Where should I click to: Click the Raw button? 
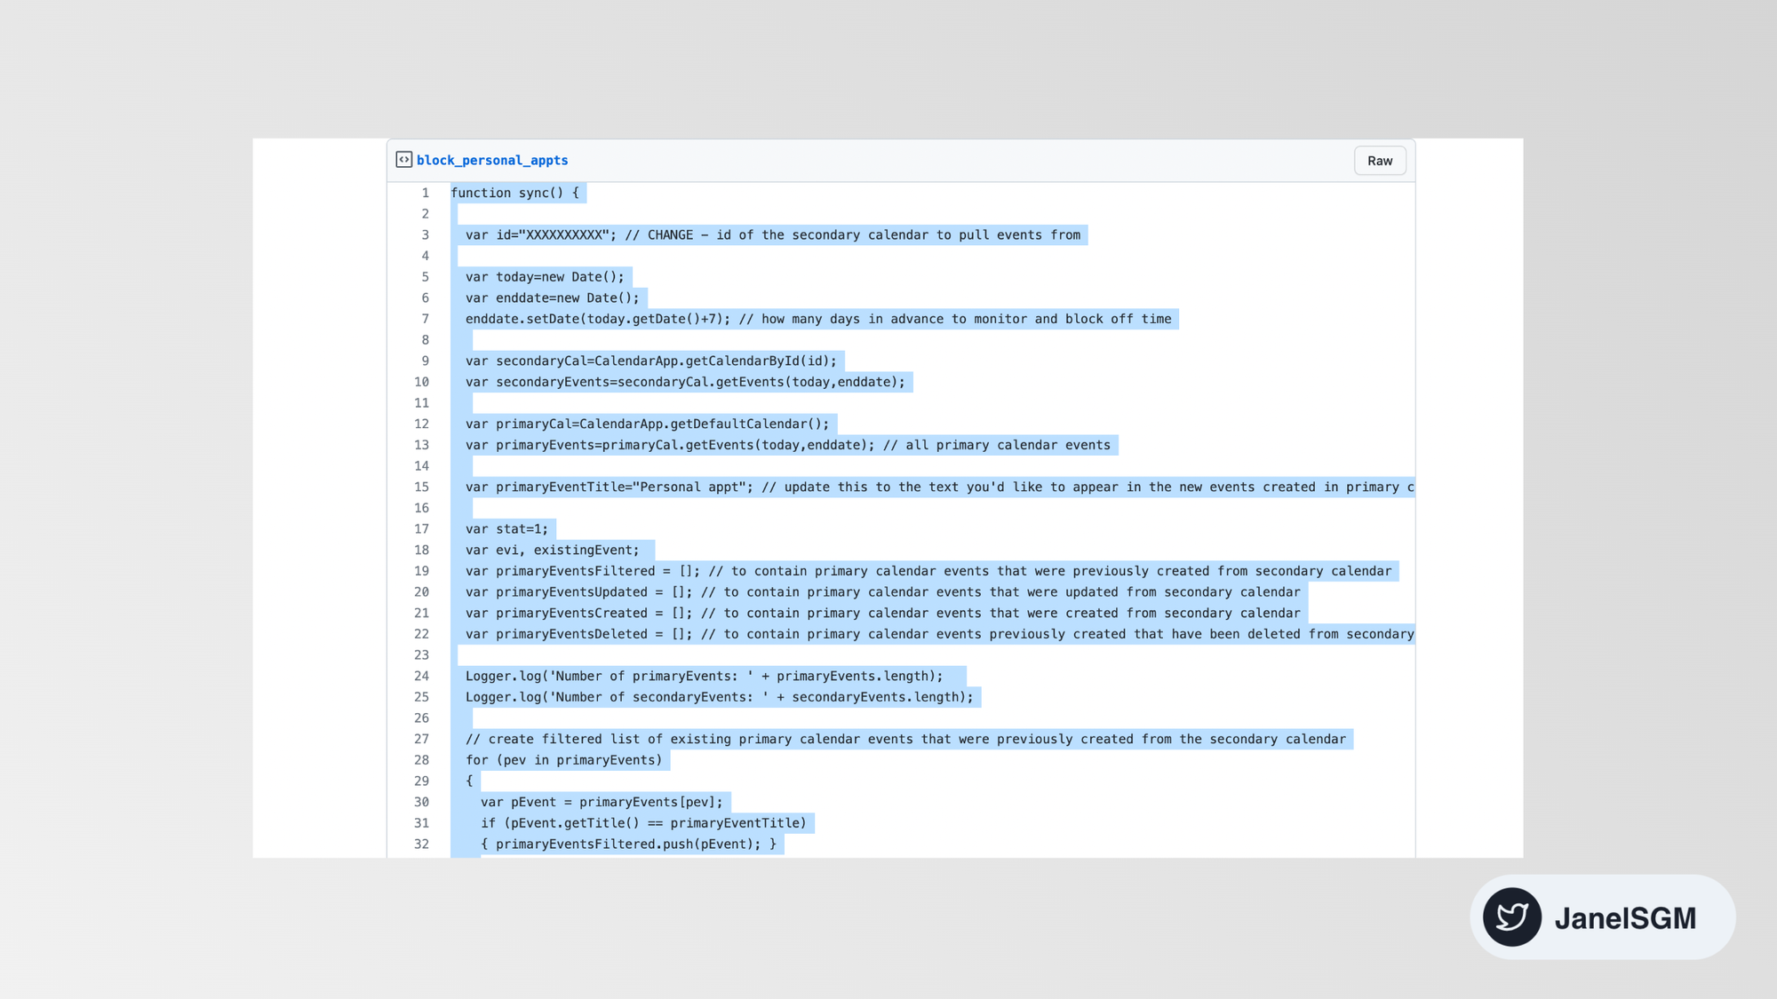(x=1380, y=161)
